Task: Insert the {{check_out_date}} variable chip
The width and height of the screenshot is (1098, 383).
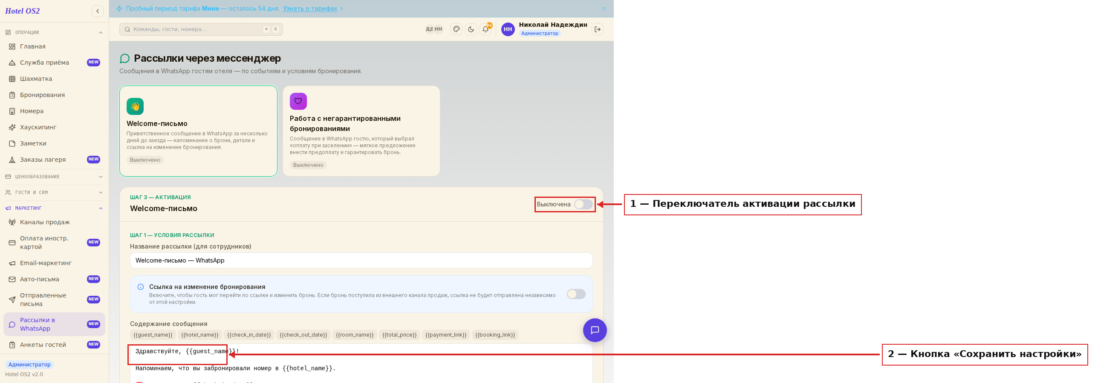Action: point(303,335)
